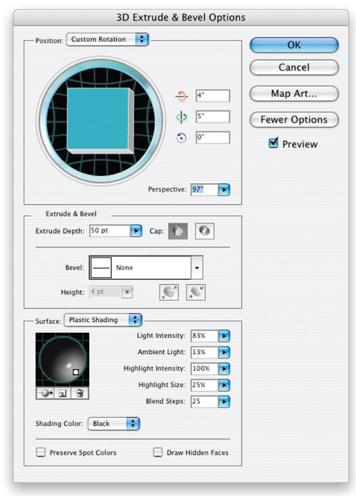Screen dimensions: 356x496
Task: Add a new light icon
Action: click(62, 393)
